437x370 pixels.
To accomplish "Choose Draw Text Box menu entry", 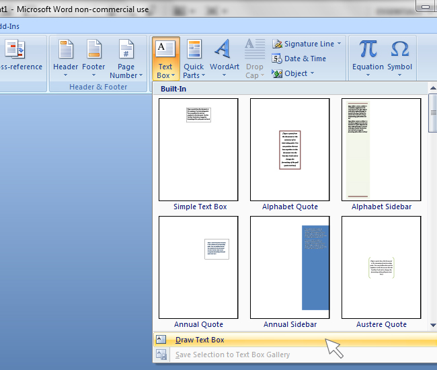I will [295, 340].
